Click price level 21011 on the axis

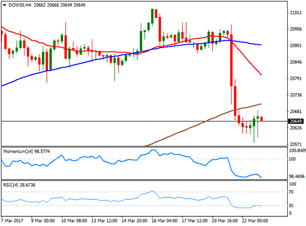coord(296,12)
